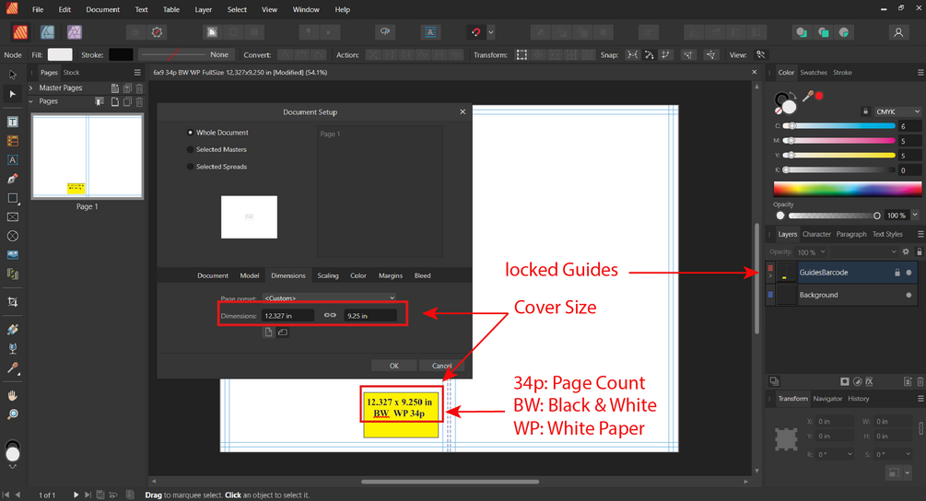Select the Pen tool

coord(12,179)
